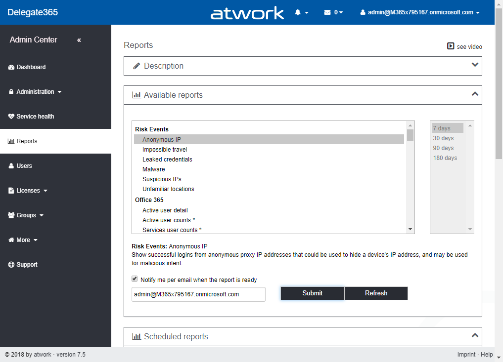Click the reports list scrollbar down arrow
Viewport: 503px width, 362px height.
[x=410, y=229]
